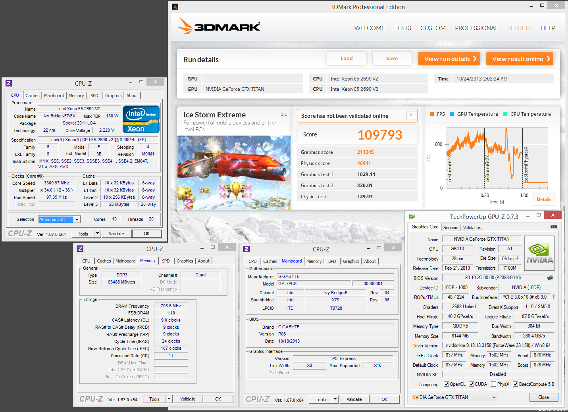This screenshot has height=412, width=568.
Task: Click DRAM Frequency value 708.6 MHz
Action: [171, 306]
